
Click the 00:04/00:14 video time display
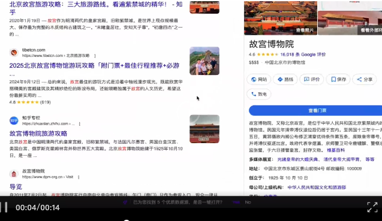click(x=38, y=207)
